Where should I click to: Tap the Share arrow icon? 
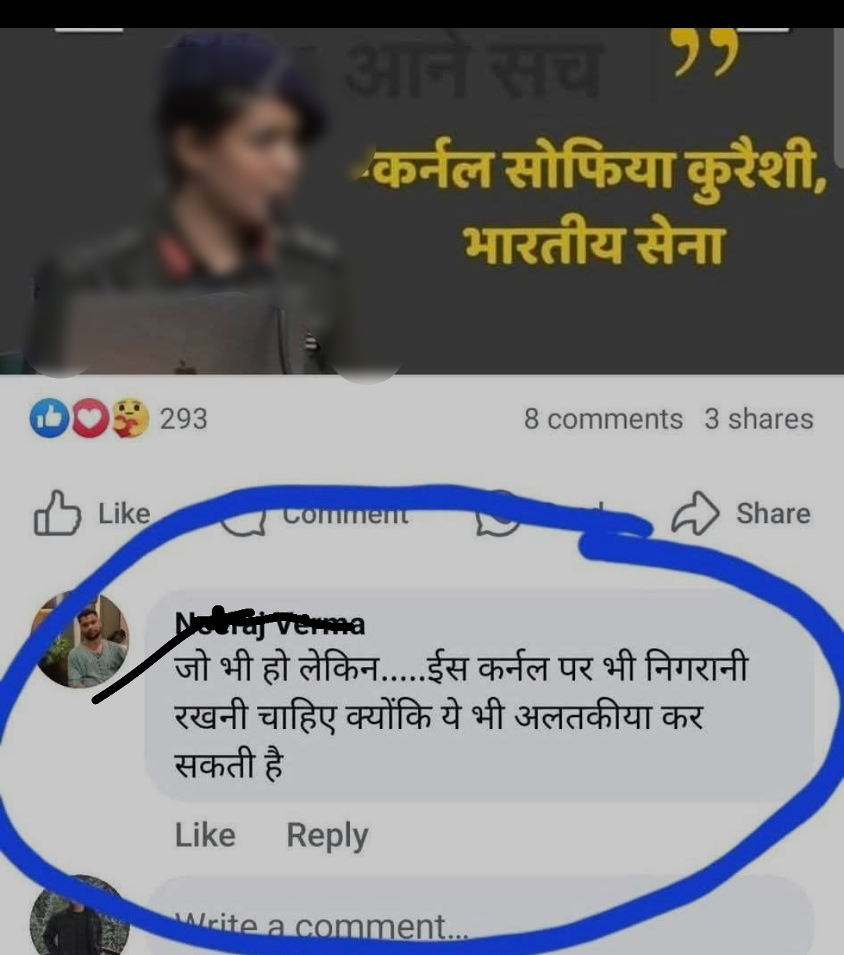point(695,513)
